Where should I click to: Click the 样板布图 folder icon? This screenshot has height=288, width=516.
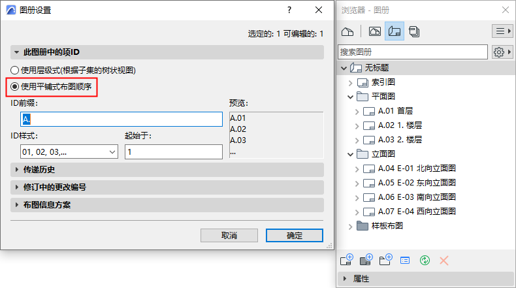click(x=363, y=226)
